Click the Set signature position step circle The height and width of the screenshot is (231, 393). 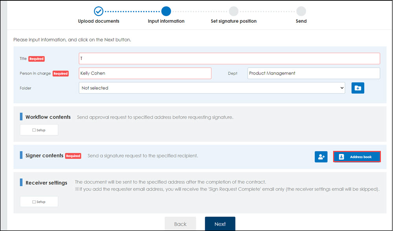coord(233,11)
